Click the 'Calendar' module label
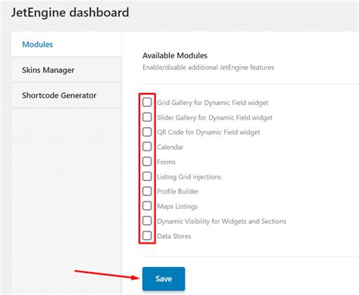Viewport: 359px width, 295px height. coord(170,147)
